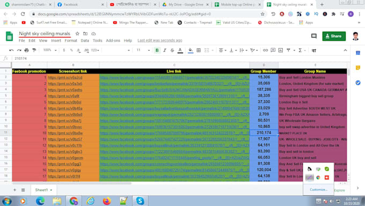Toggle Bold formatting
Screen dimensions: 365x206
pyautogui.click(x=157, y=50)
